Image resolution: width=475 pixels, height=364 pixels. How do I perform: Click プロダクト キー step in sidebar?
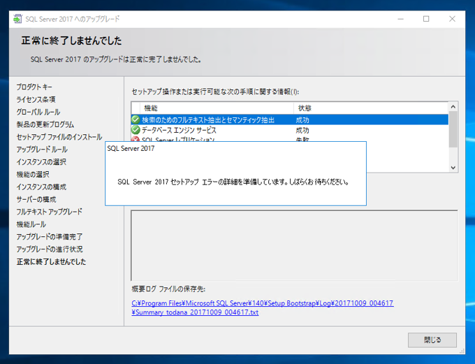34,87
